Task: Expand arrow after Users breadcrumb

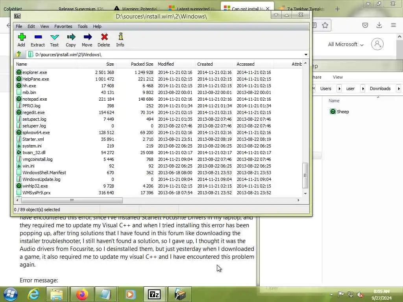Action: pos(339,88)
